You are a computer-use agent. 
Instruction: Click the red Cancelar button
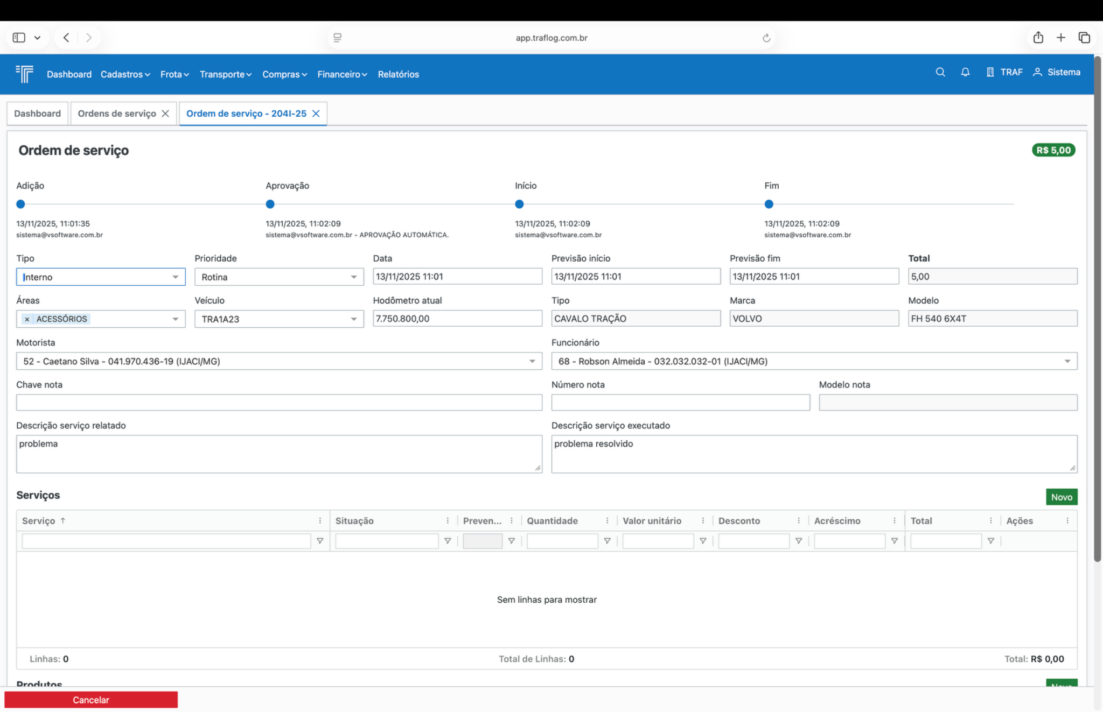(91, 700)
